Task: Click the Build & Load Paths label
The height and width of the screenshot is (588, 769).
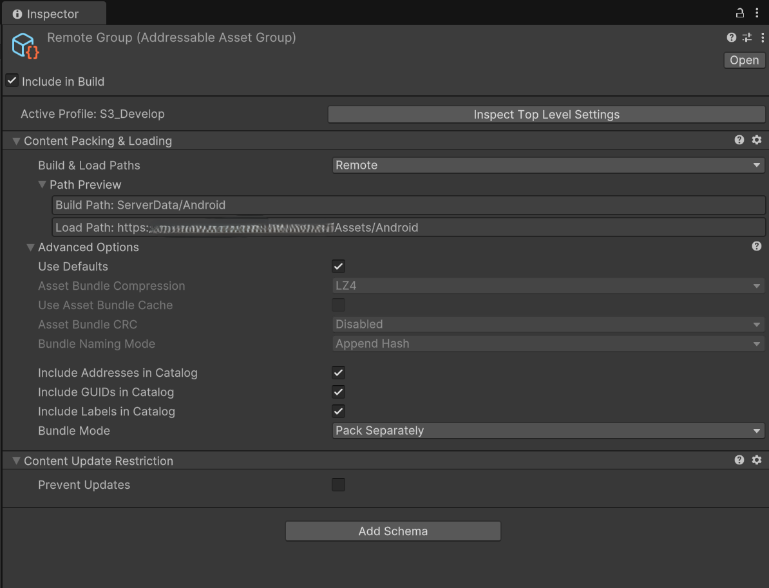Action: tap(90, 166)
